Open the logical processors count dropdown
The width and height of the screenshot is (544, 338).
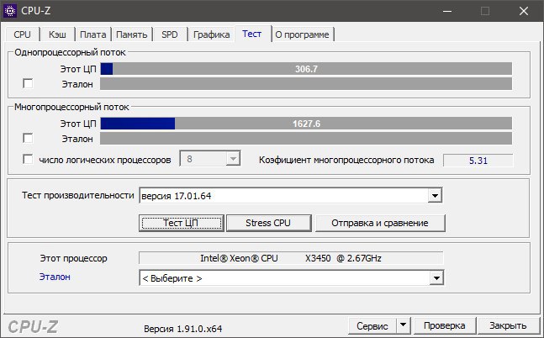pyautogui.click(x=210, y=159)
